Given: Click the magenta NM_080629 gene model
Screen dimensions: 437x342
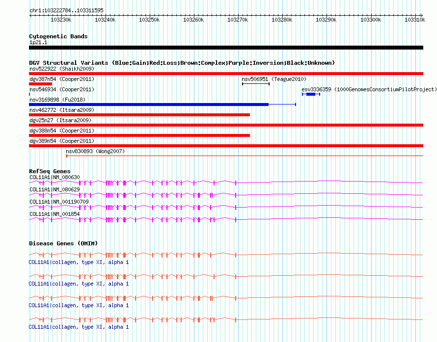Looking at the screenshot, I should 226,195.
